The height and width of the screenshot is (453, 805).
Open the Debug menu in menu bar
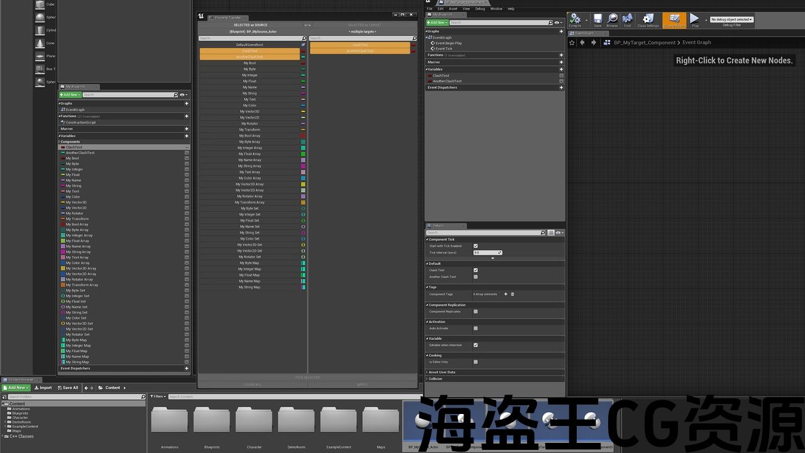pos(480,9)
